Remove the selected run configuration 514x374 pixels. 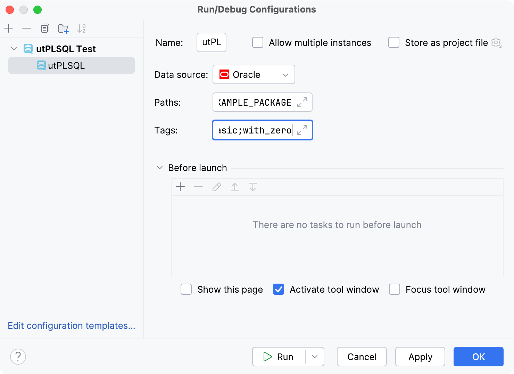(27, 28)
